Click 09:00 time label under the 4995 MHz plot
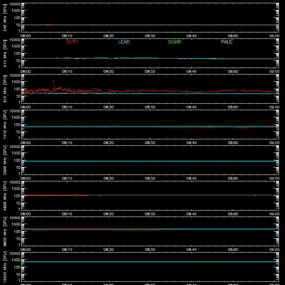This screenshot has width=285, height=285. 274,214
